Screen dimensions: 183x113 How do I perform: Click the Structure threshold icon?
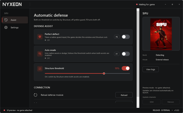(x=40, y=69)
